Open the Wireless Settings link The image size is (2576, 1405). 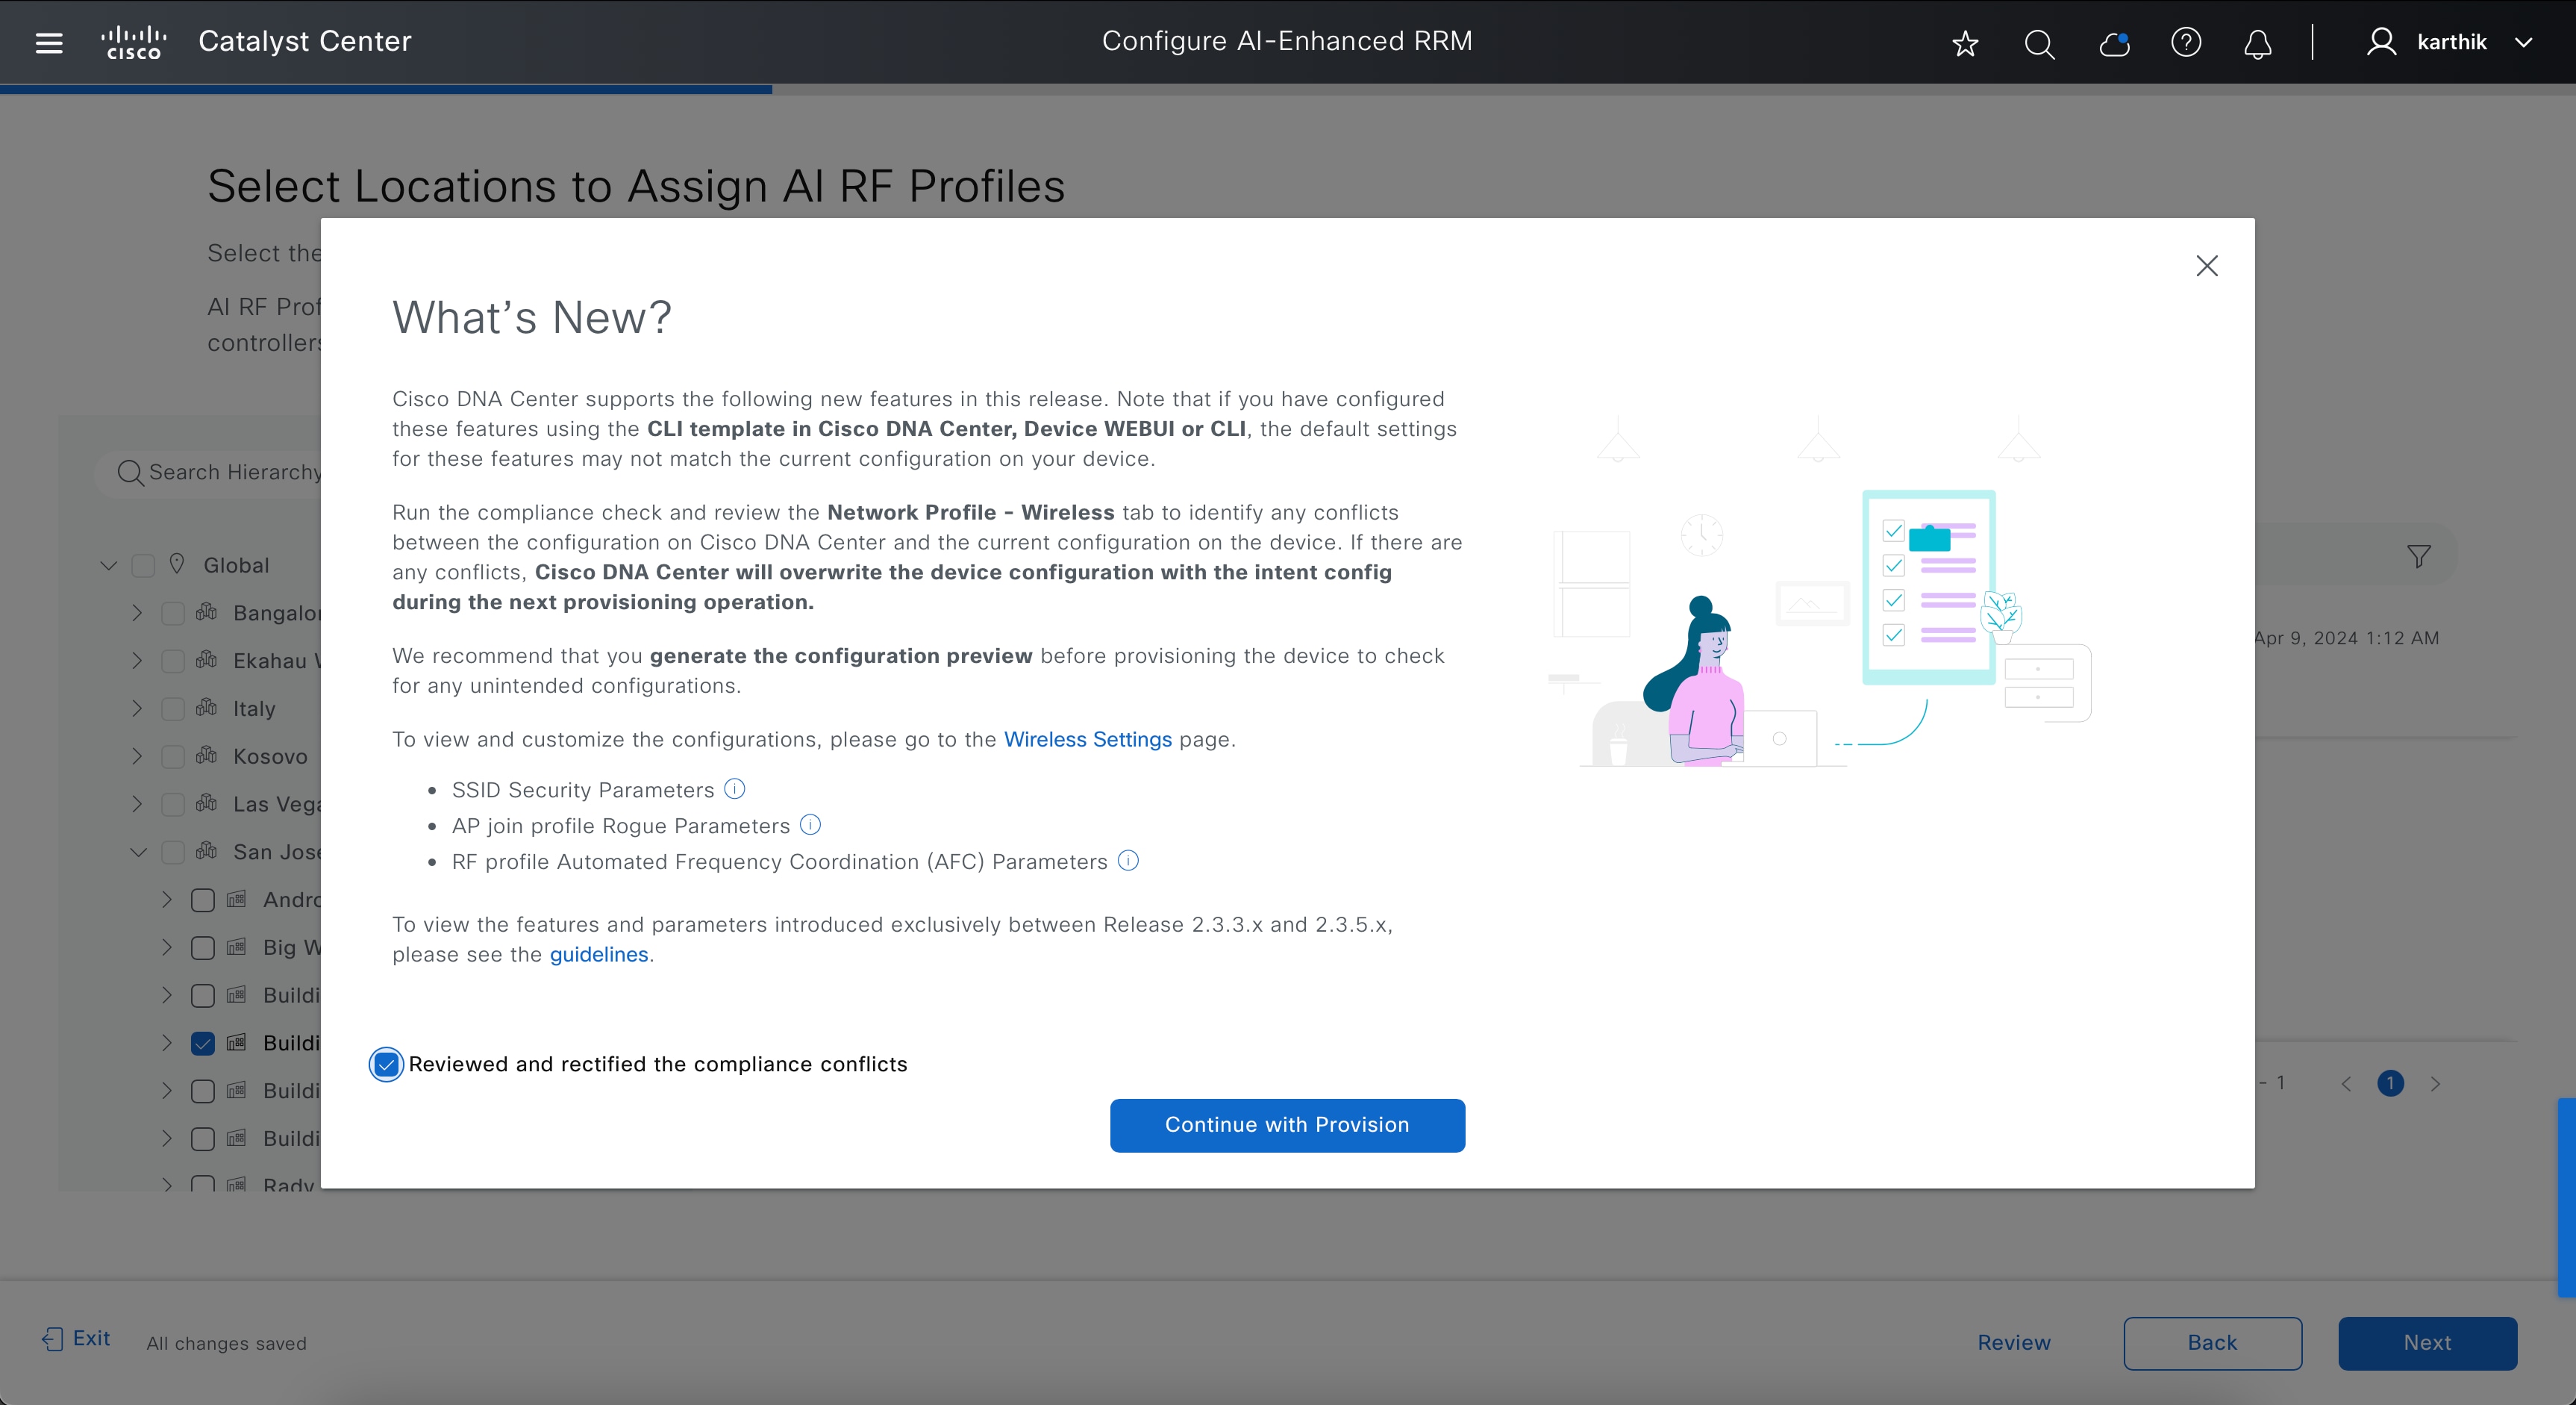tap(1088, 740)
